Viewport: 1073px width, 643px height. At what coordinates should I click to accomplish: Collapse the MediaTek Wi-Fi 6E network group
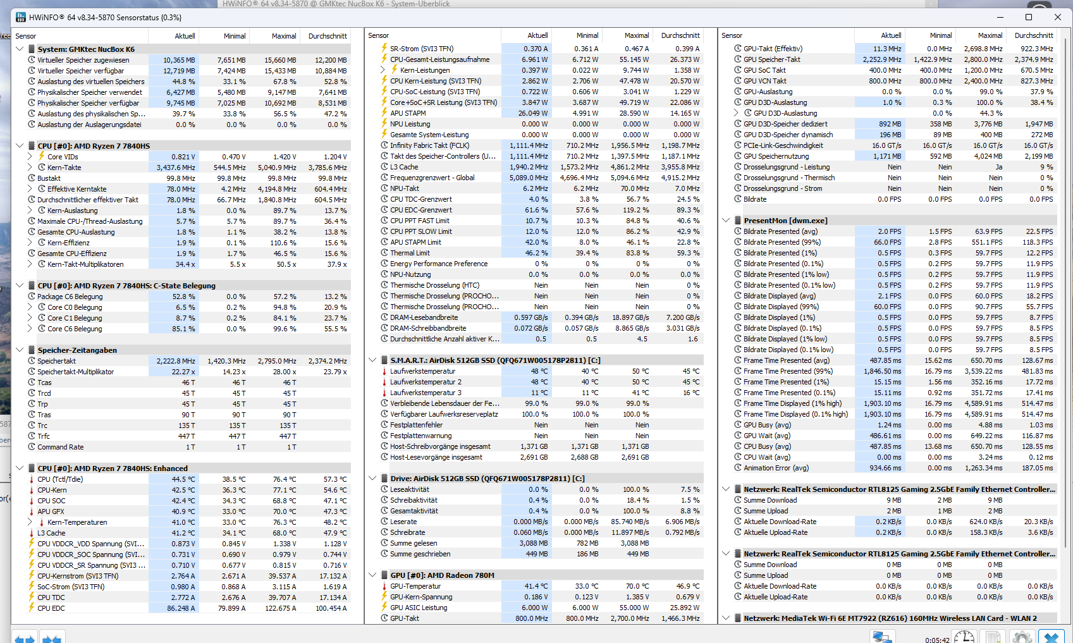[x=726, y=618]
